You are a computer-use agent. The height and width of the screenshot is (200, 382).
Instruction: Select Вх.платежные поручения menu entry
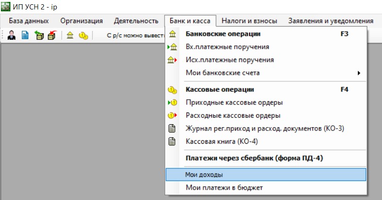point(266,47)
